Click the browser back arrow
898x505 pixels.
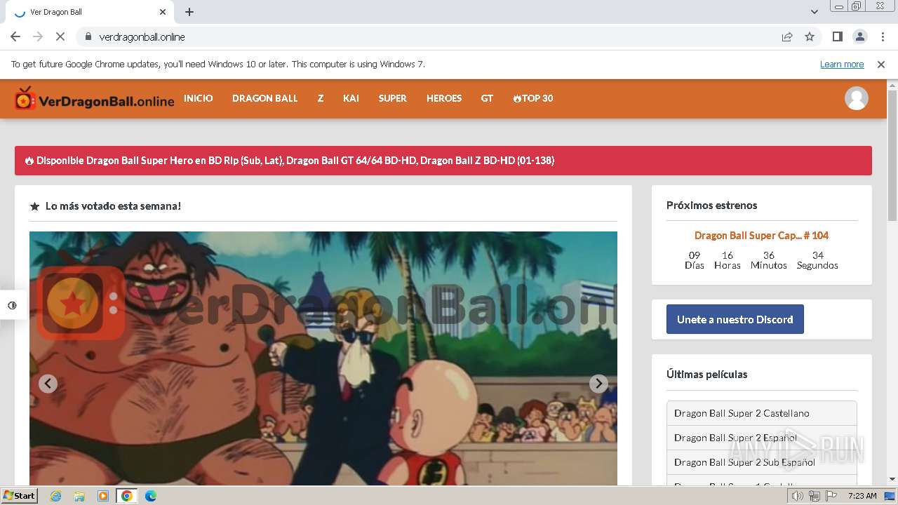point(15,36)
